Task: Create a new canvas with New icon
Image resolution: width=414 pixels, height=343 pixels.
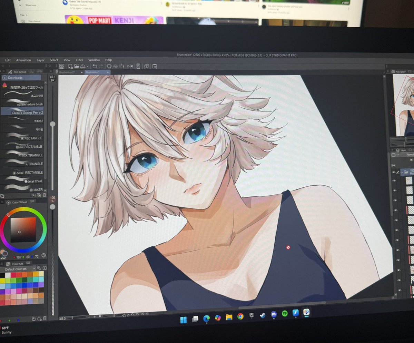Action: [70, 66]
